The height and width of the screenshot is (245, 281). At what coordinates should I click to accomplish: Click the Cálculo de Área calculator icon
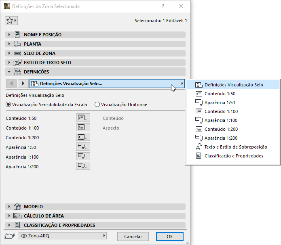tap(17, 216)
